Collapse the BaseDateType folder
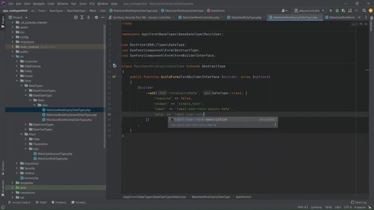Screen dimensions: 374x210 tap(26, 95)
